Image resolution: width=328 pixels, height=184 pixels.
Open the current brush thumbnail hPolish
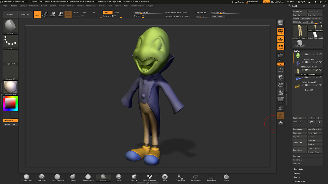11,27
